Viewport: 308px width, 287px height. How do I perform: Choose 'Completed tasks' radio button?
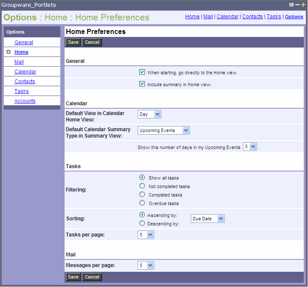click(x=142, y=194)
